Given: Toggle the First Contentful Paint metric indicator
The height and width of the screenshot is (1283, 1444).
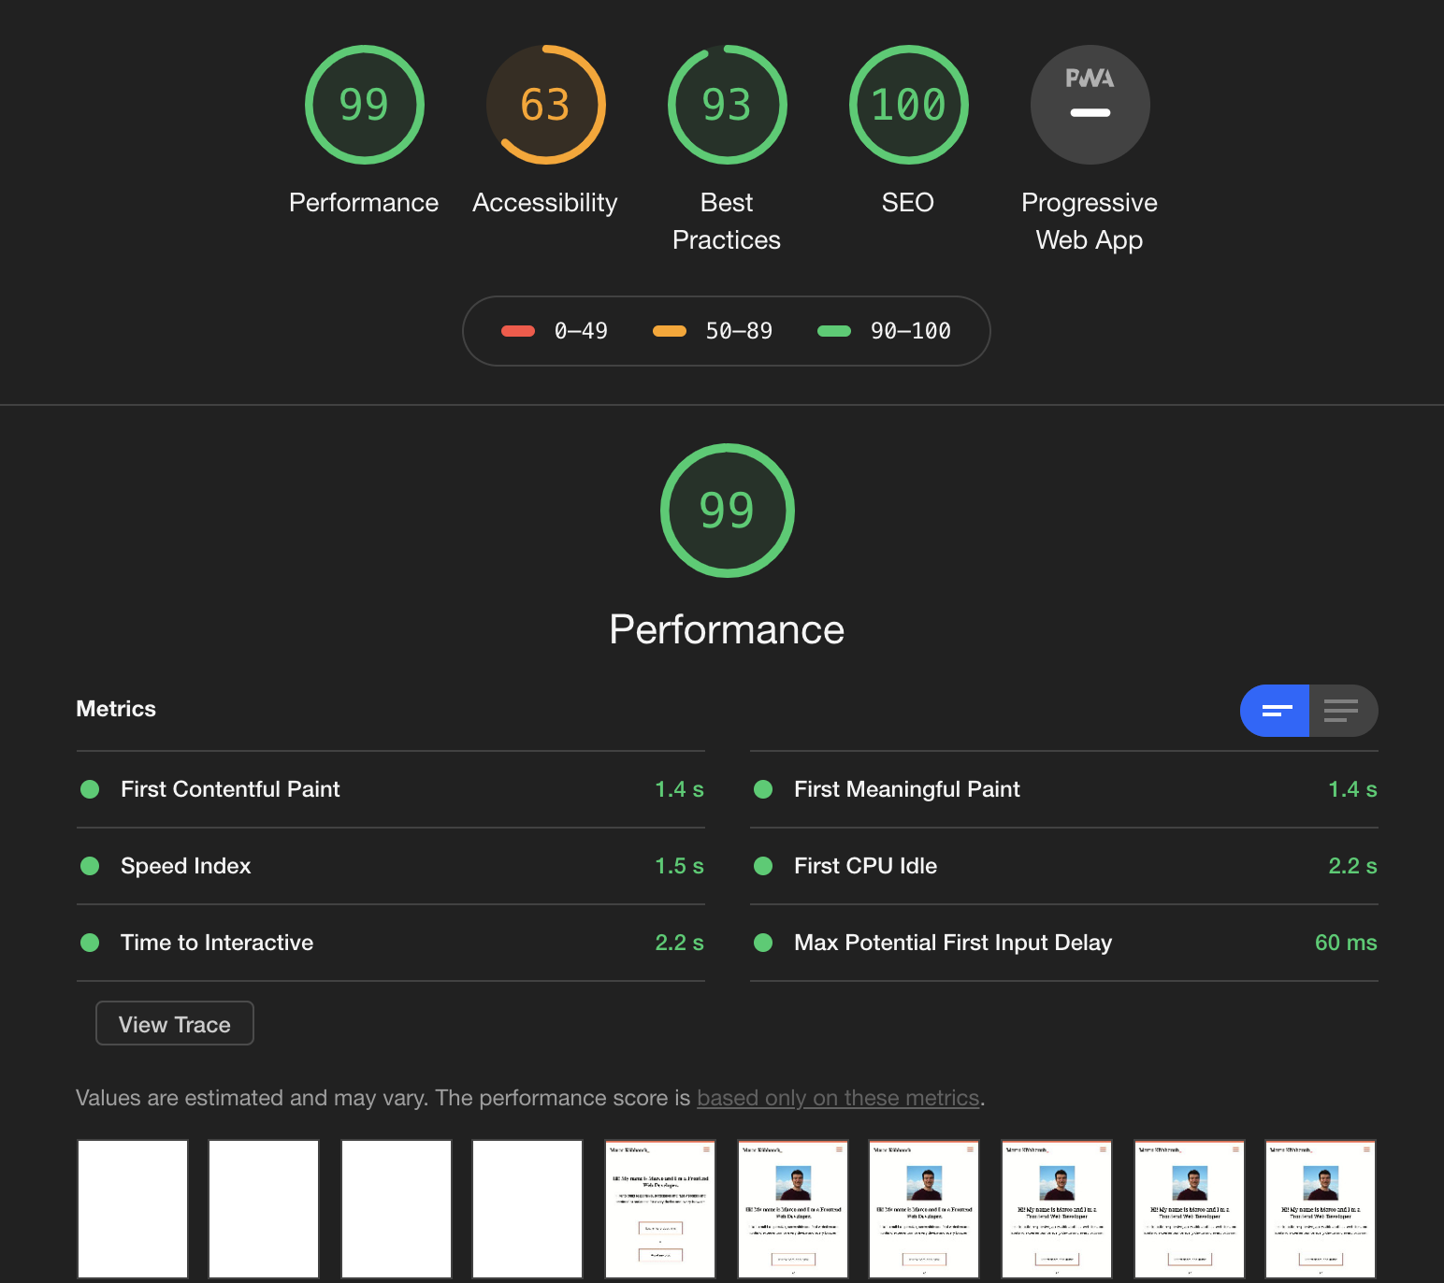Looking at the screenshot, I should (x=90, y=789).
